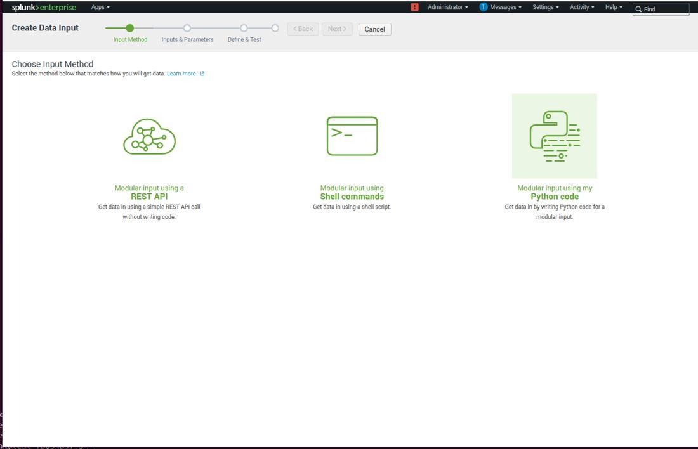Viewport: 698px width, 449px height.
Task: Focus the Find search field
Action: pos(661,9)
